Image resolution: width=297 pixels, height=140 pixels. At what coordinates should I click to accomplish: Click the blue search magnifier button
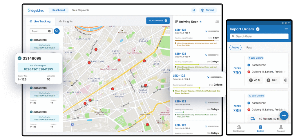tap(57, 31)
